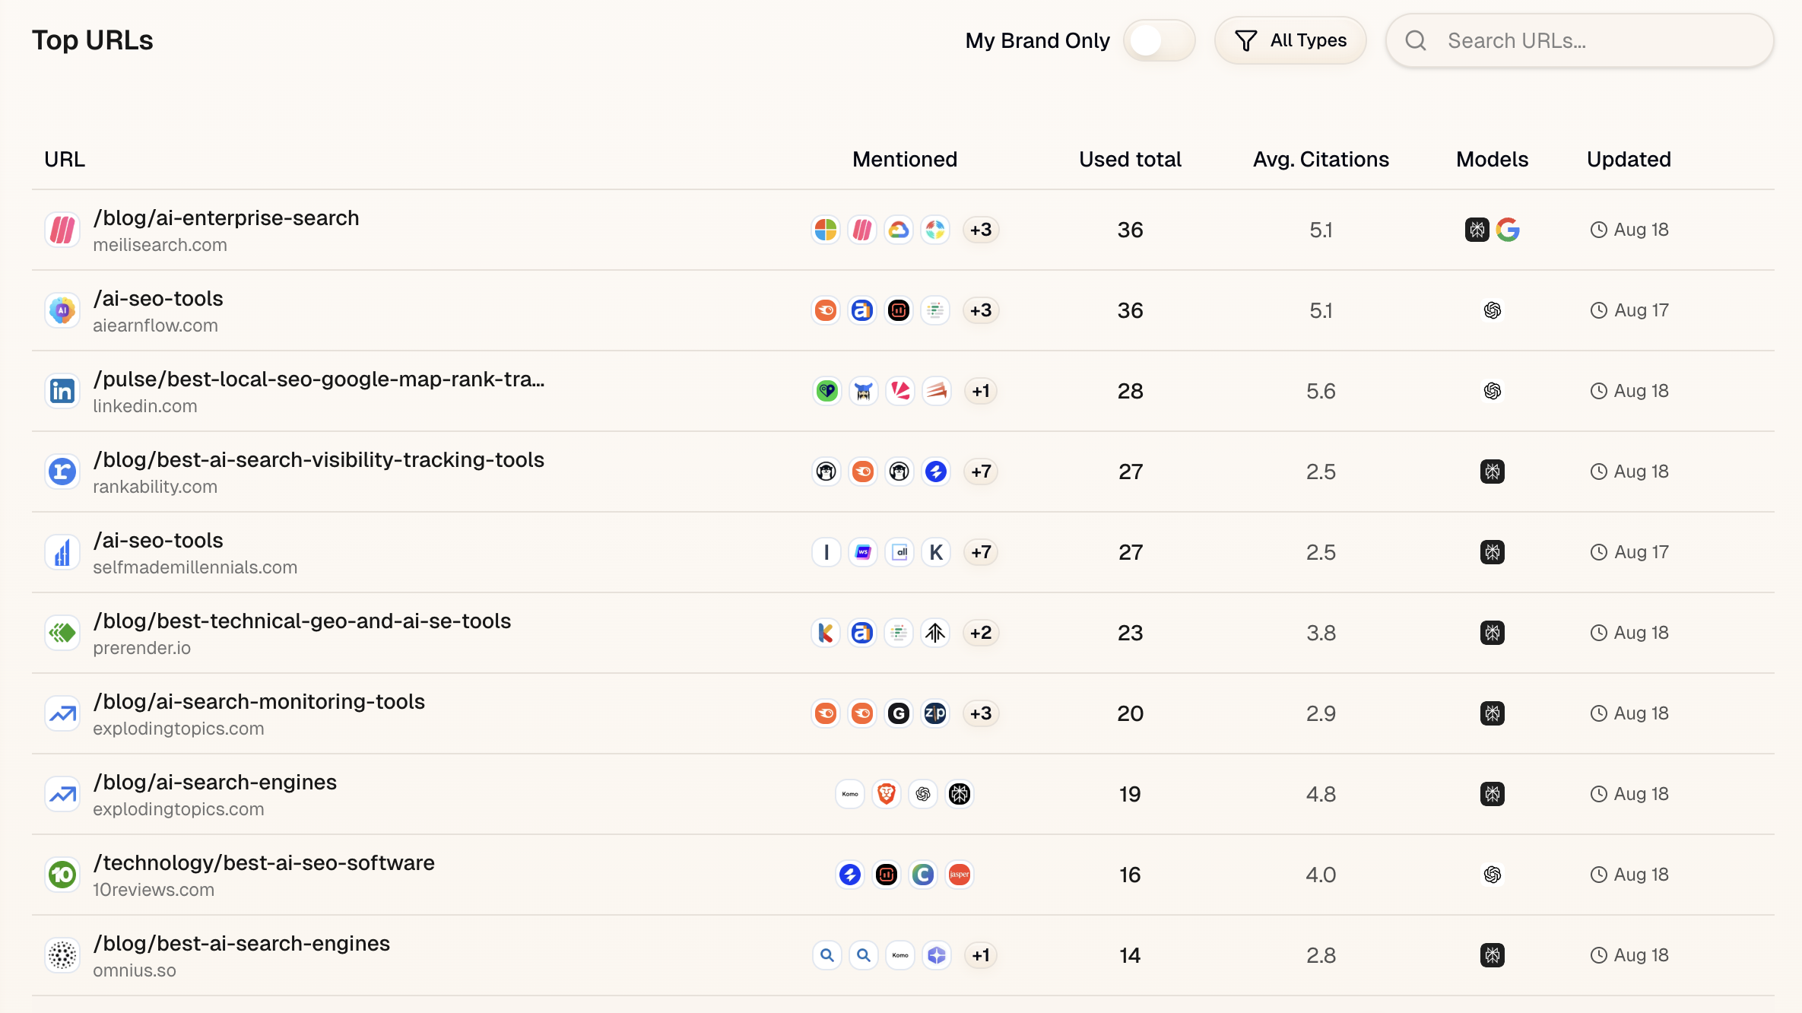The height and width of the screenshot is (1013, 1802).
Task: Expand +3 mentions in aiearnflow row
Action: tap(981, 310)
